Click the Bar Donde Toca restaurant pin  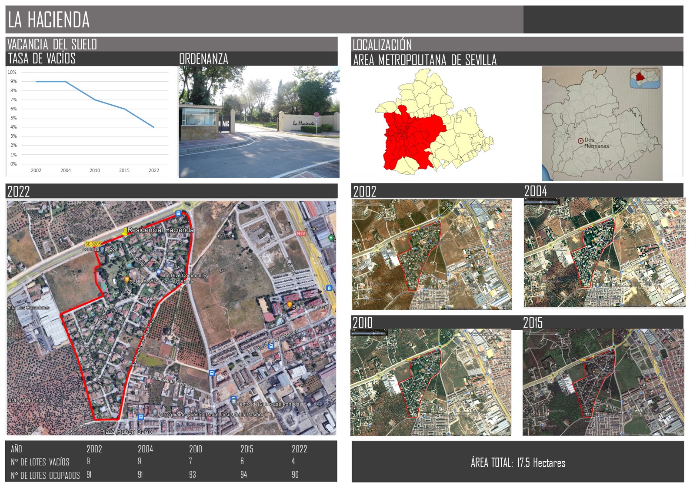pyautogui.click(x=289, y=305)
